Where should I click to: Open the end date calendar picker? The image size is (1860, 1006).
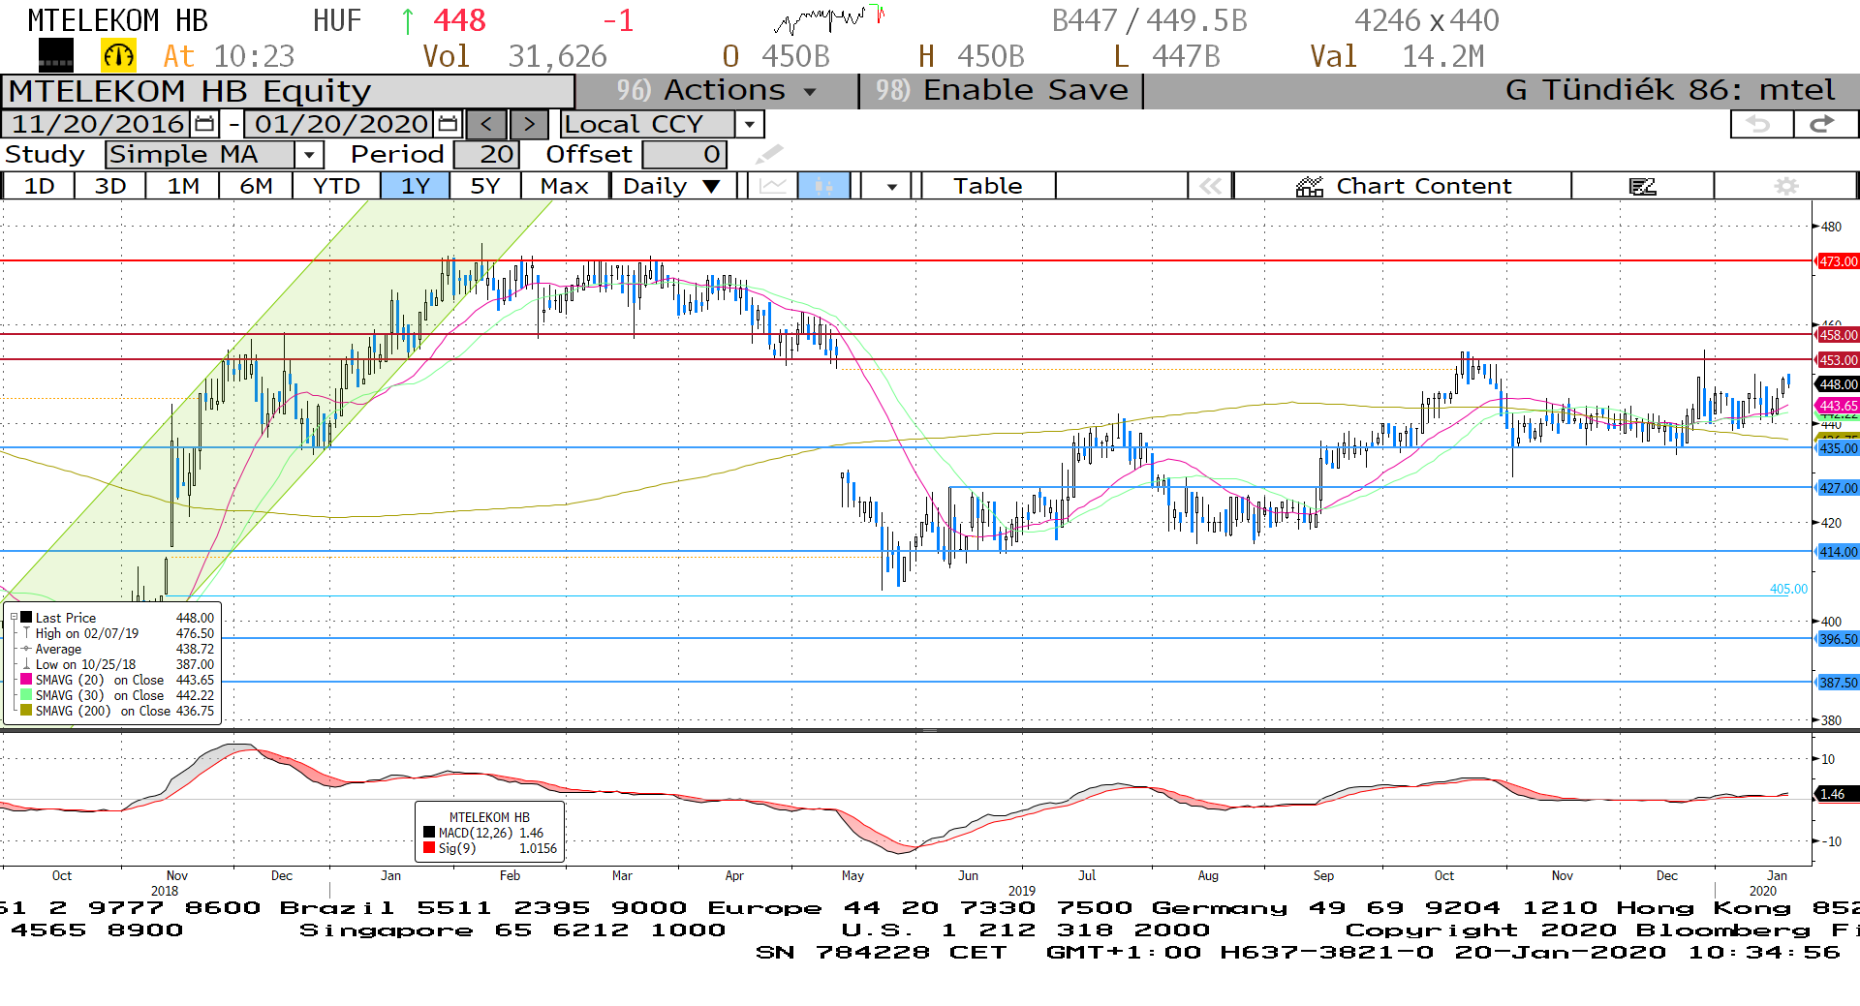(448, 124)
